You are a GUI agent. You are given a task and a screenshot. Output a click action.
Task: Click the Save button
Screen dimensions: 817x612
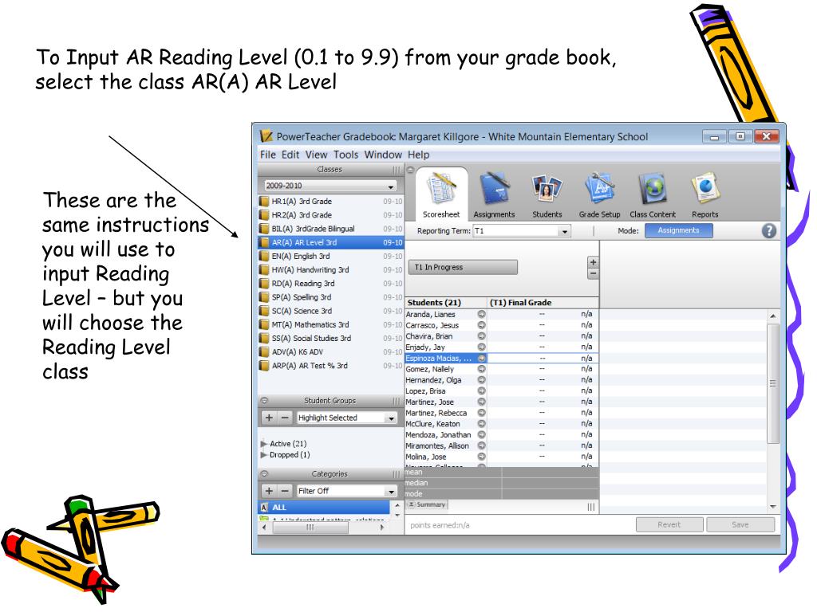click(740, 525)
